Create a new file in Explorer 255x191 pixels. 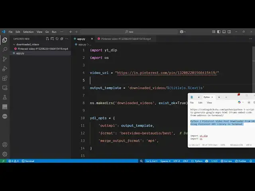[x=47, y=39]
